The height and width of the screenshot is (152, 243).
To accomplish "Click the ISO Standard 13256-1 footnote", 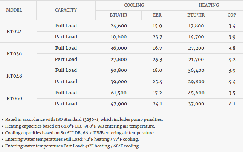I will 84,119.
